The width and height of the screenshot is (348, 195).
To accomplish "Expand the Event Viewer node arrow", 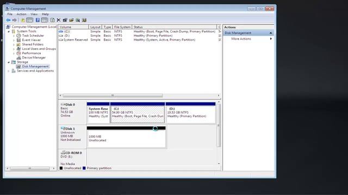I will pos(14,40).
